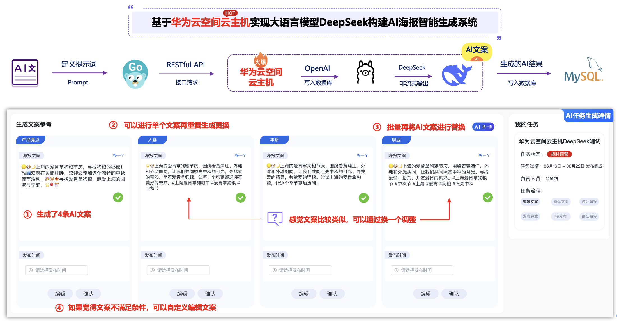Open publish time picker in 年龄 card
Screen dimensions: 617x325
pos(300,270)
